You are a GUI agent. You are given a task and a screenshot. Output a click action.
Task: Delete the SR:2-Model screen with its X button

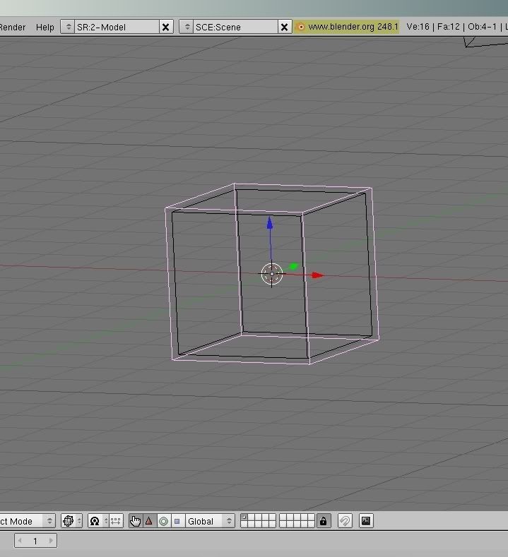[165, 27]
